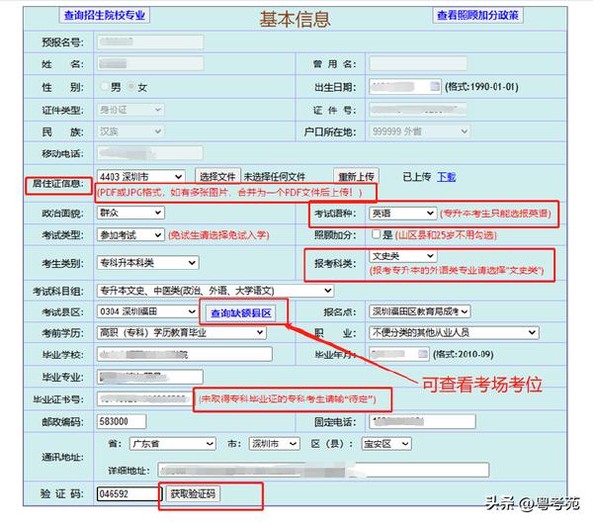
Task: Follow the 下载 link
Action: [x=447, y=177]
